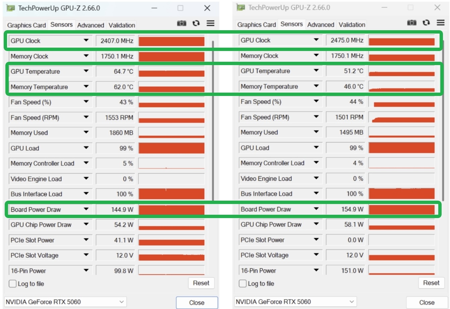Open the GPU Clock dropdown in the right window
Image resolution: width=450 pixels, height=309 pixels.
coord(316,40)
